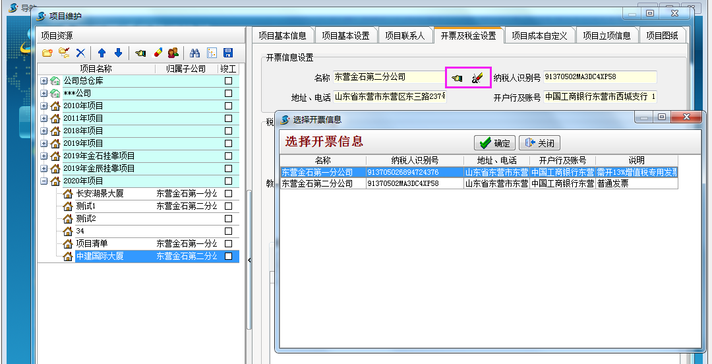The image size is (712, 364).
Task: Toggle 竣工 checkbox for 公司总仓库
Action: pyautogui.click(x=228, y=80)
